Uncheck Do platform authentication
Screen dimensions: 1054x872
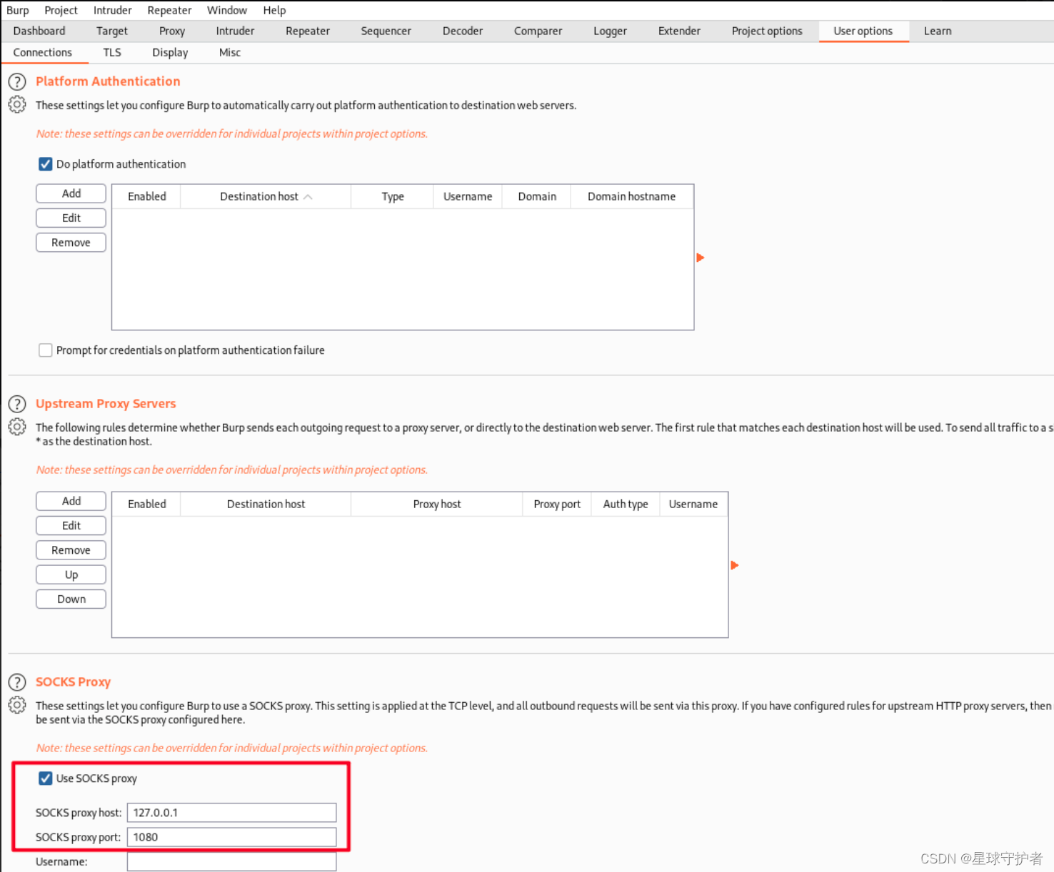pyautogui.click(x=46, y=164)
